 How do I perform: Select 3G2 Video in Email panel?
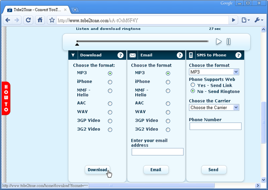tap(168, 130)
